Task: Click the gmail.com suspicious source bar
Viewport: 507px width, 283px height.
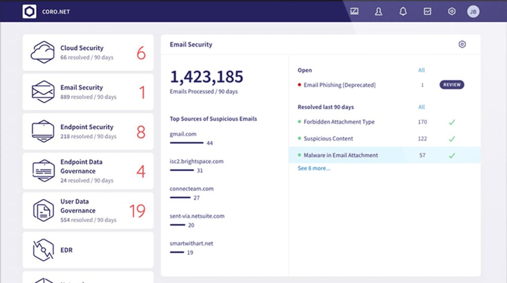Action: point(187,143)
